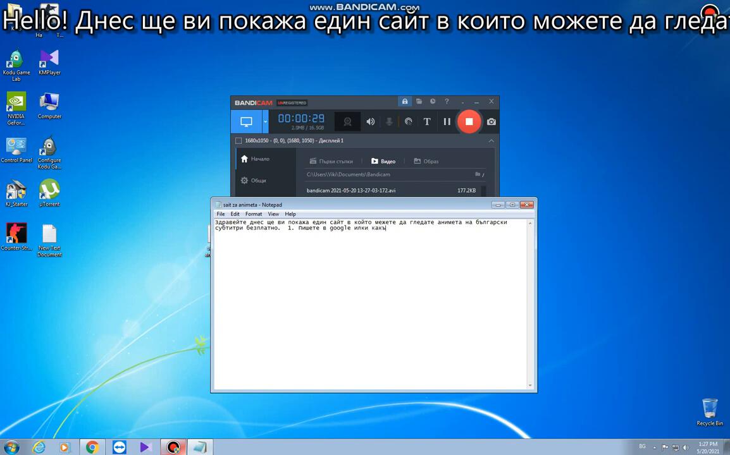The height and width of the screenshot is (455, 730).
Task: Open the screen recording mode dropdown arrow
Action: pos(265,121)
